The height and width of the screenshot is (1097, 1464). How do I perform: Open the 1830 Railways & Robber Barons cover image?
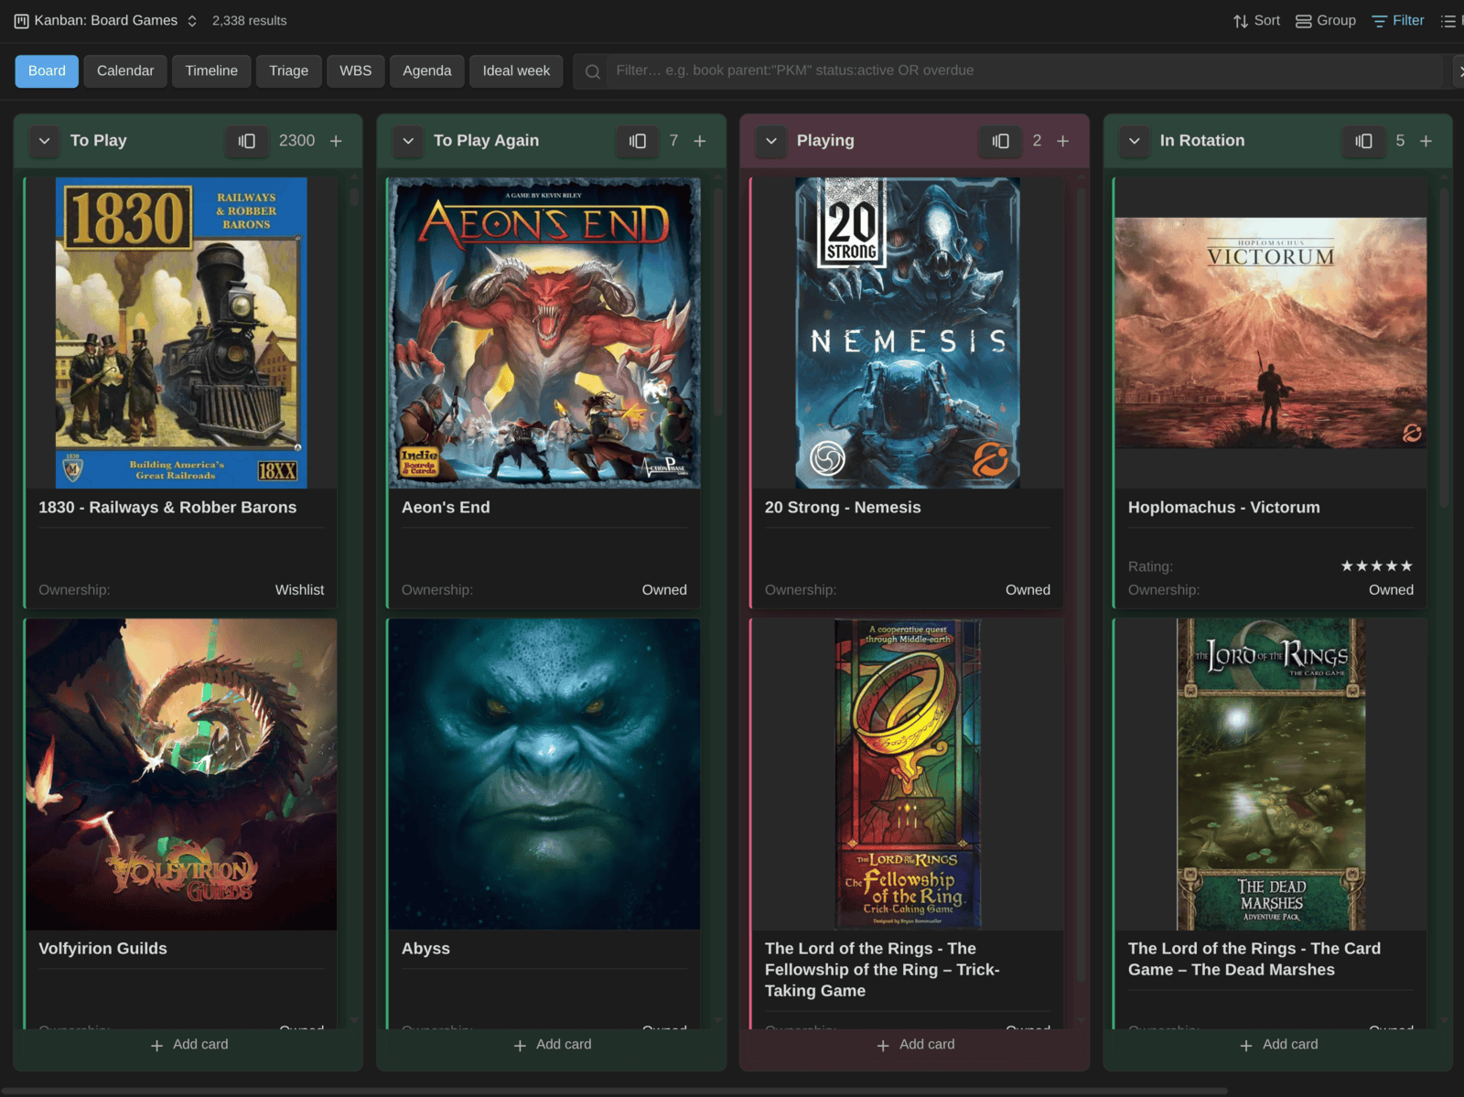tap(181, 333)
